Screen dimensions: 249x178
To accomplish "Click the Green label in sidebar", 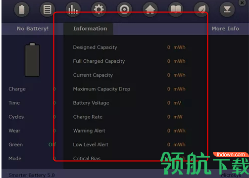I will pyautogui.click(x=16, y=144).
